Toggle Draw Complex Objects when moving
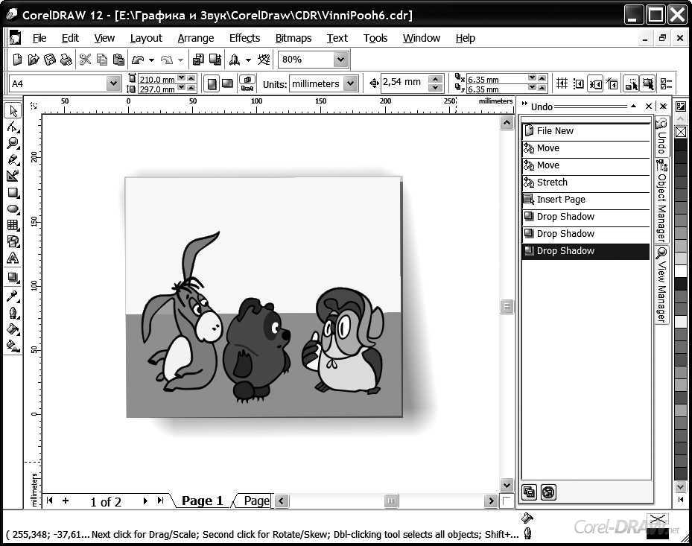 pyautogui.click(x=631, y=83)
